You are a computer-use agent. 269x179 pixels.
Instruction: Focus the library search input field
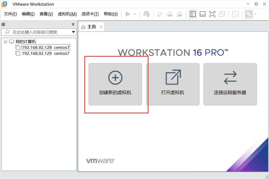[39, 32]
